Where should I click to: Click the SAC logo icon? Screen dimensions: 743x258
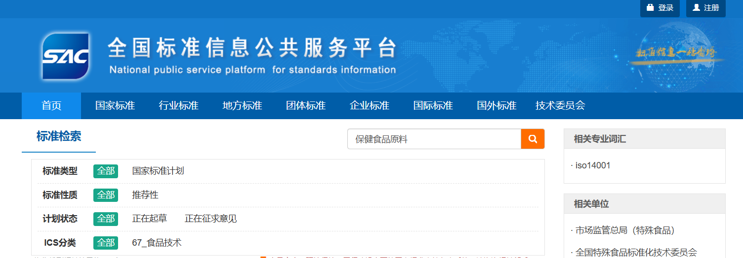point(65,56)
